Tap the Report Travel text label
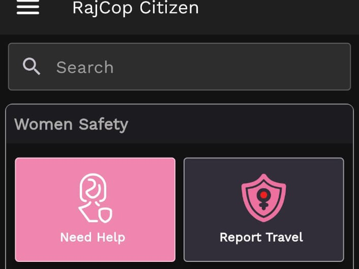 [261, 237]
